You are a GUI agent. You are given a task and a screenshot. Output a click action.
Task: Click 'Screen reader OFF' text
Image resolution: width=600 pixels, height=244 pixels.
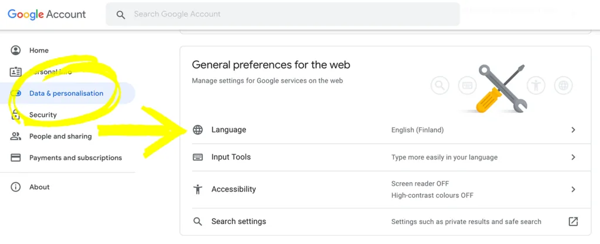tap(420, 183)
